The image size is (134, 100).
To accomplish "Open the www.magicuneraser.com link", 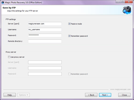I will pos(120,89).
